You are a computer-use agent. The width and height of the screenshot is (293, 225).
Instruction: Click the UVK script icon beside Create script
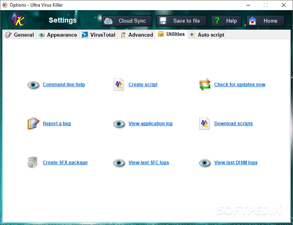point(119,85)
